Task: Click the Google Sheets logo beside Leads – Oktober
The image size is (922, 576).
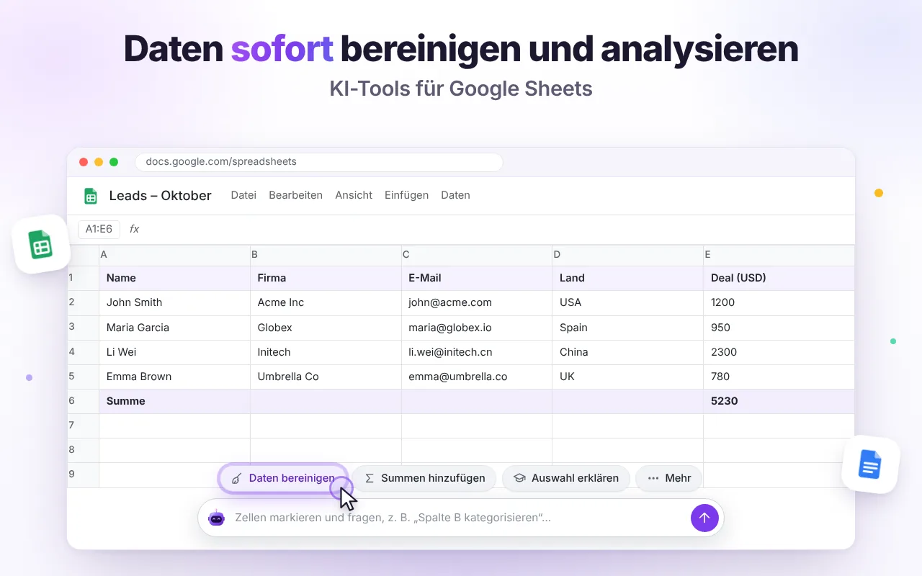Action: point(91,196)
